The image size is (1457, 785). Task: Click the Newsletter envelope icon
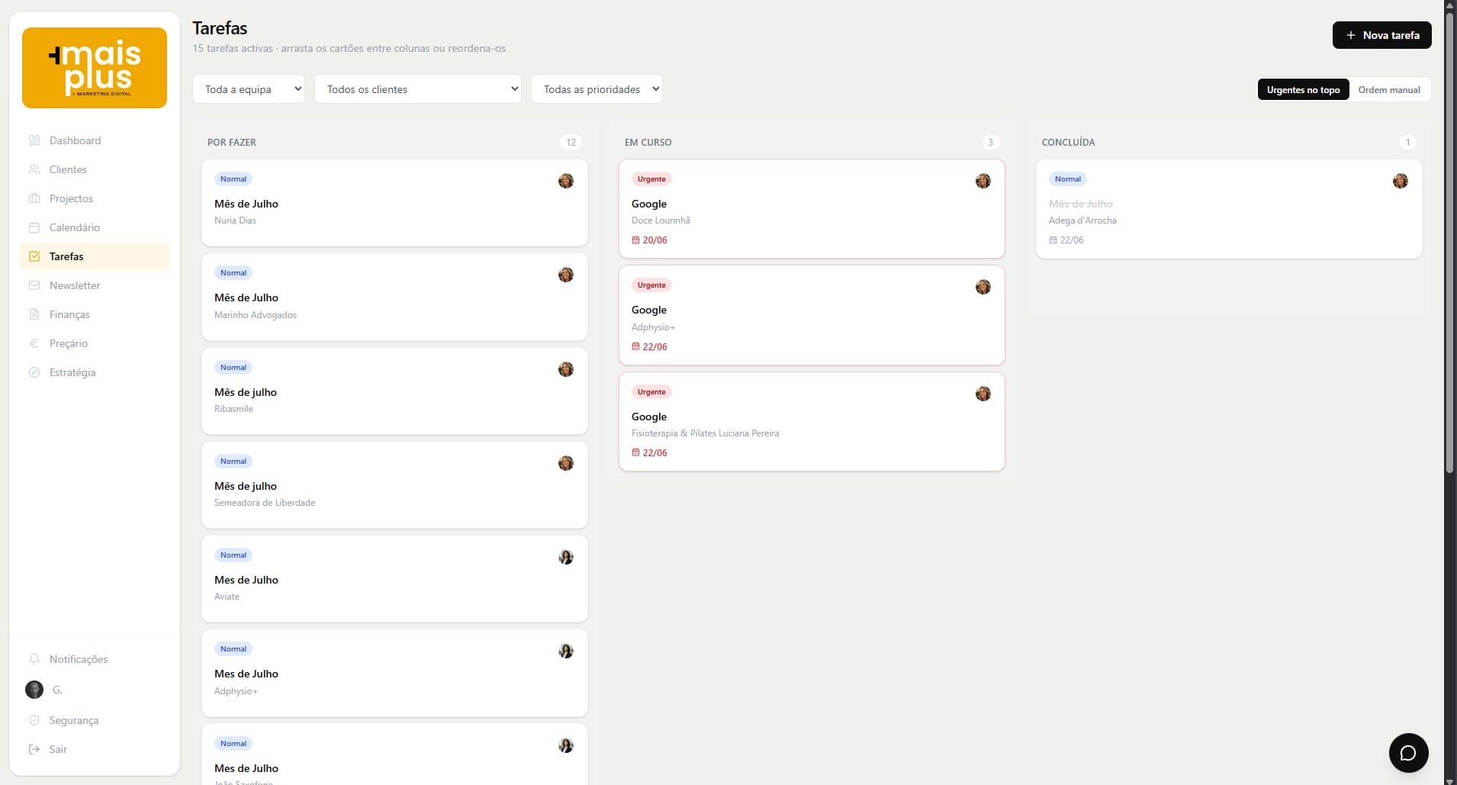pos(34,285)
